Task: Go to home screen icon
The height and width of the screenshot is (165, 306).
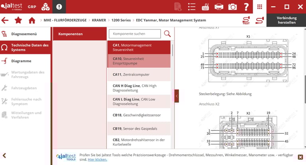Action: tap(32, 20)
